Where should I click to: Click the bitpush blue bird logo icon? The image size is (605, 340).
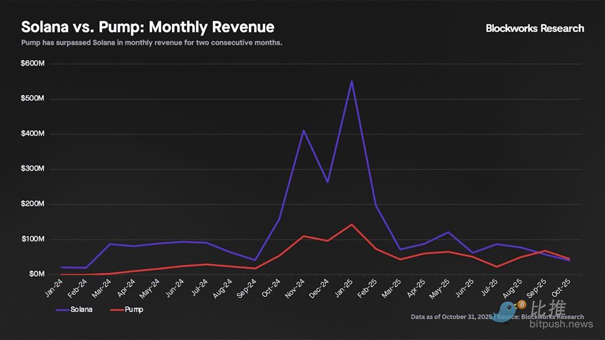506,310
